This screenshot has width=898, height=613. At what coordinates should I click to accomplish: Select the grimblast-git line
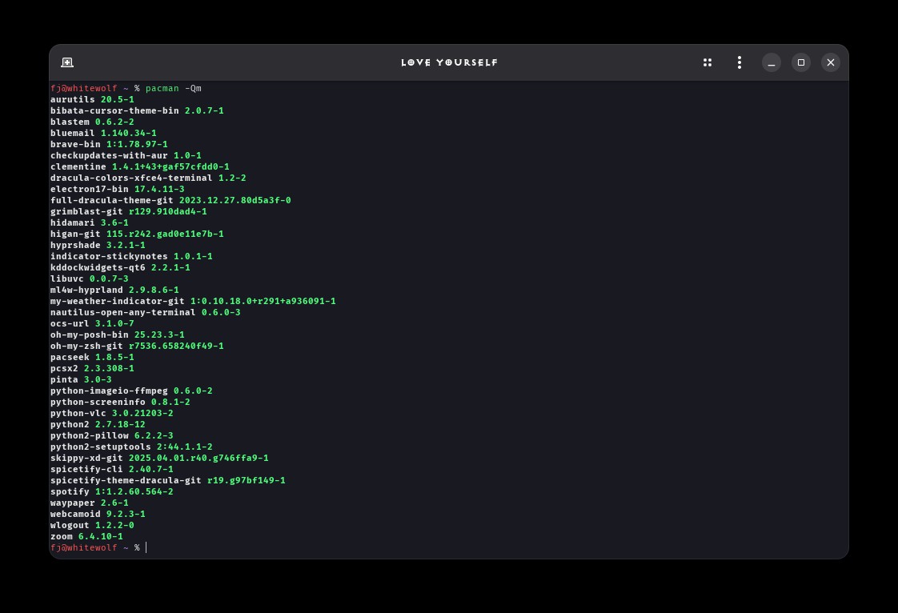point(129,211)
